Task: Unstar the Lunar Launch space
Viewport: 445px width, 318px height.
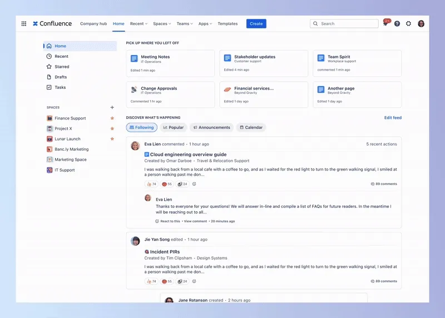Action: (112, 139)
